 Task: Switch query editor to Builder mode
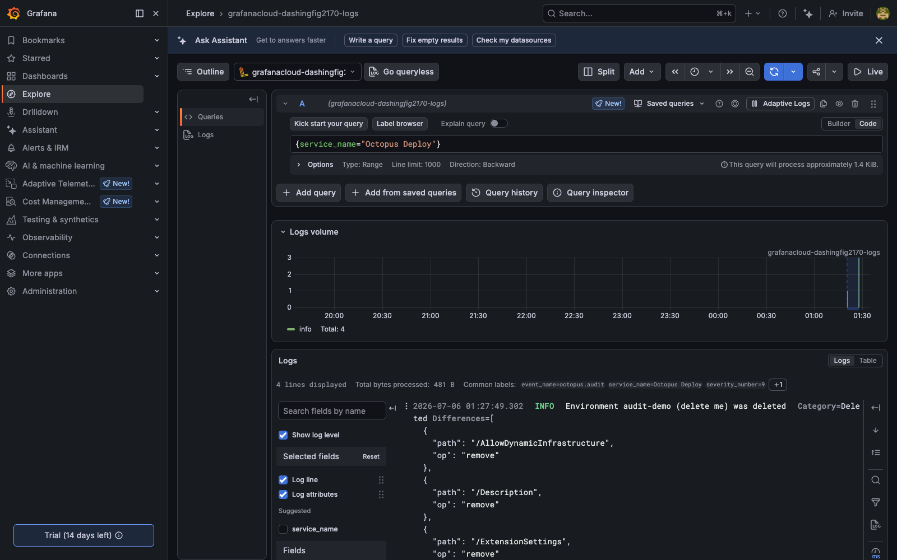click(839, 124)
